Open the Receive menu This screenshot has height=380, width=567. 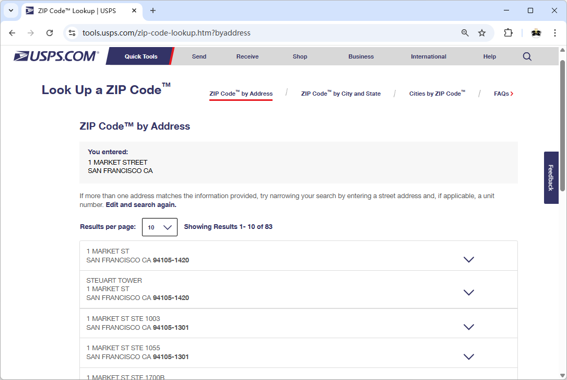[x=247, y=56]
